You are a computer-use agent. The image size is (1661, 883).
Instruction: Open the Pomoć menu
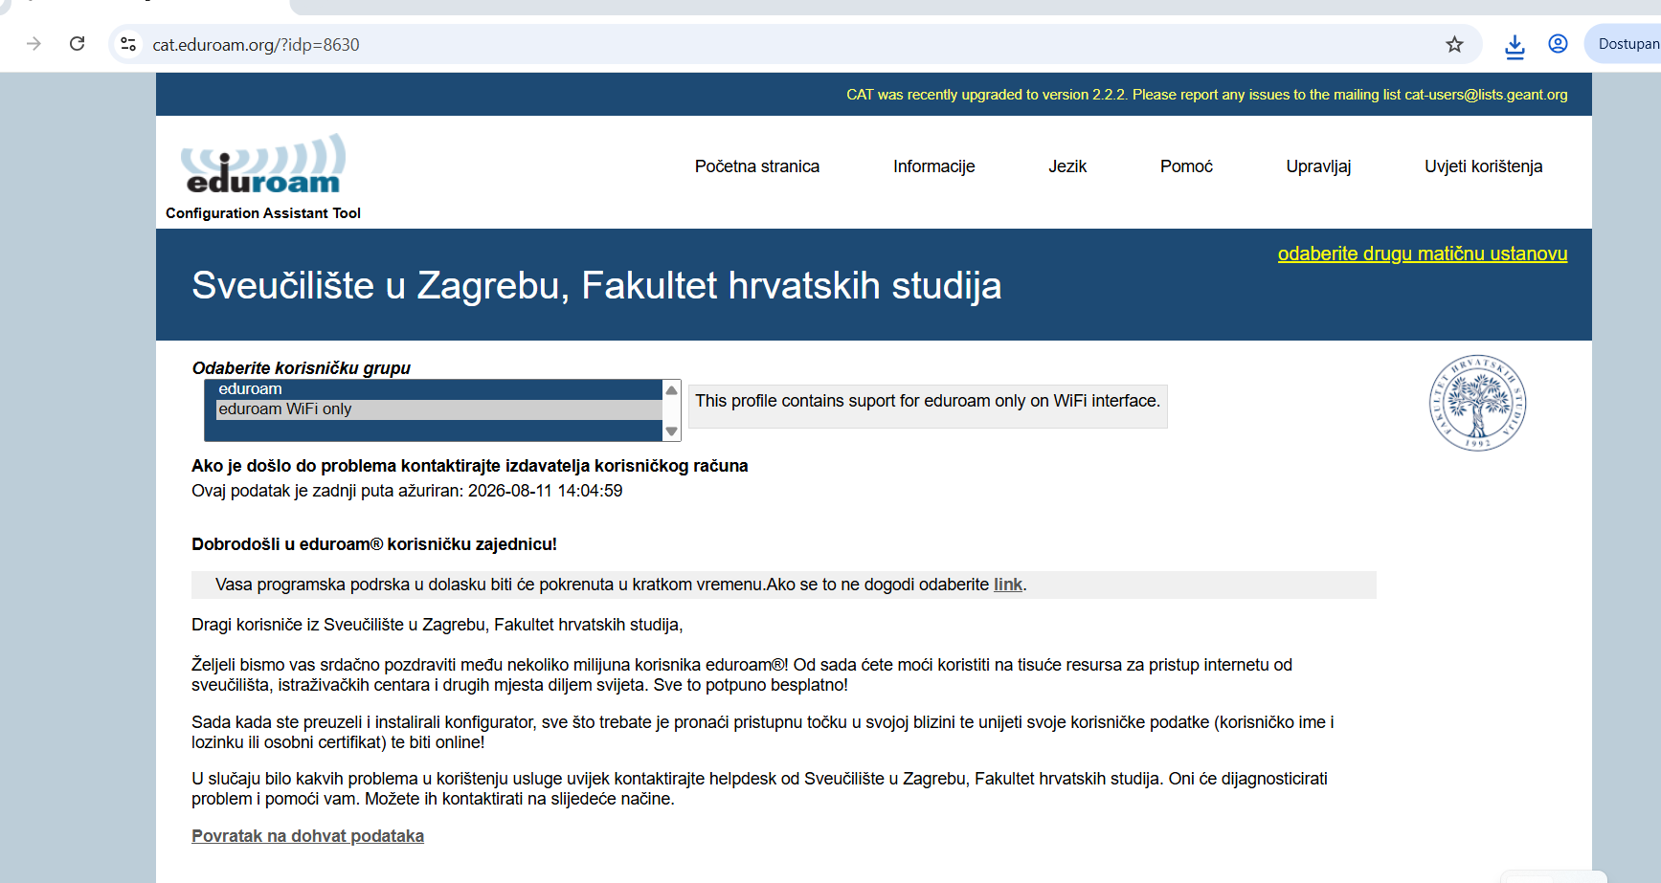click(x=1186, y=166)
